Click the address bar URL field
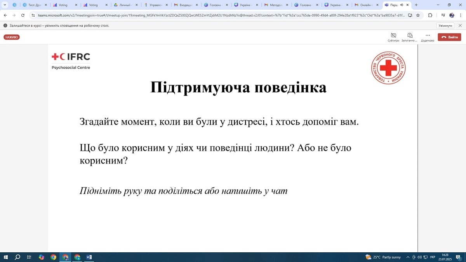The width and height of the screenshot is (466, 262). [221, 15]
